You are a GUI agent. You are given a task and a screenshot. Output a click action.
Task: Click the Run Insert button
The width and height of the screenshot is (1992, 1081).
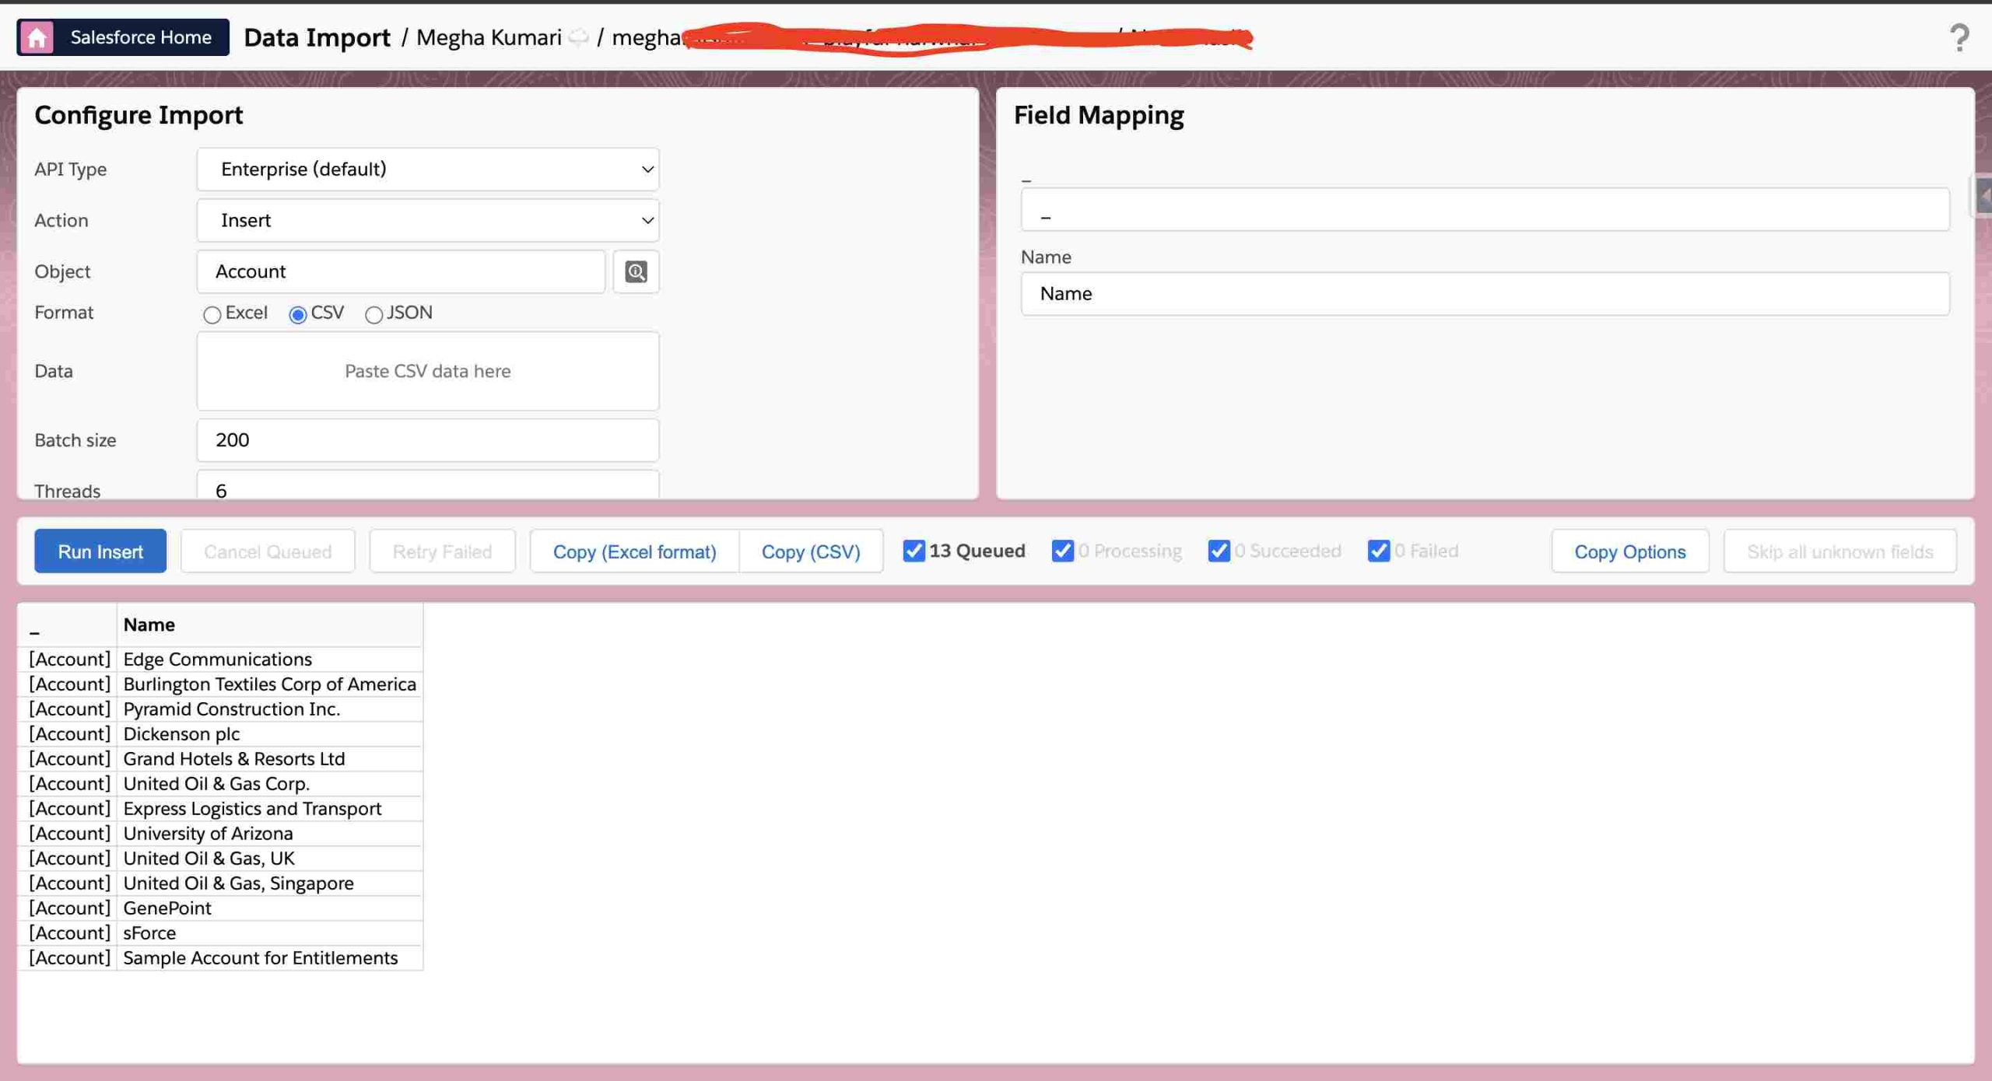[x=100, y=551]
